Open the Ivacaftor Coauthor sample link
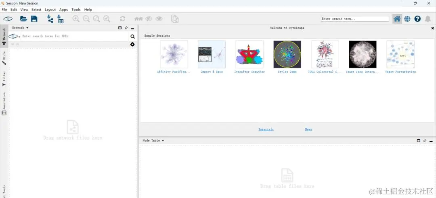 point(249,72)
